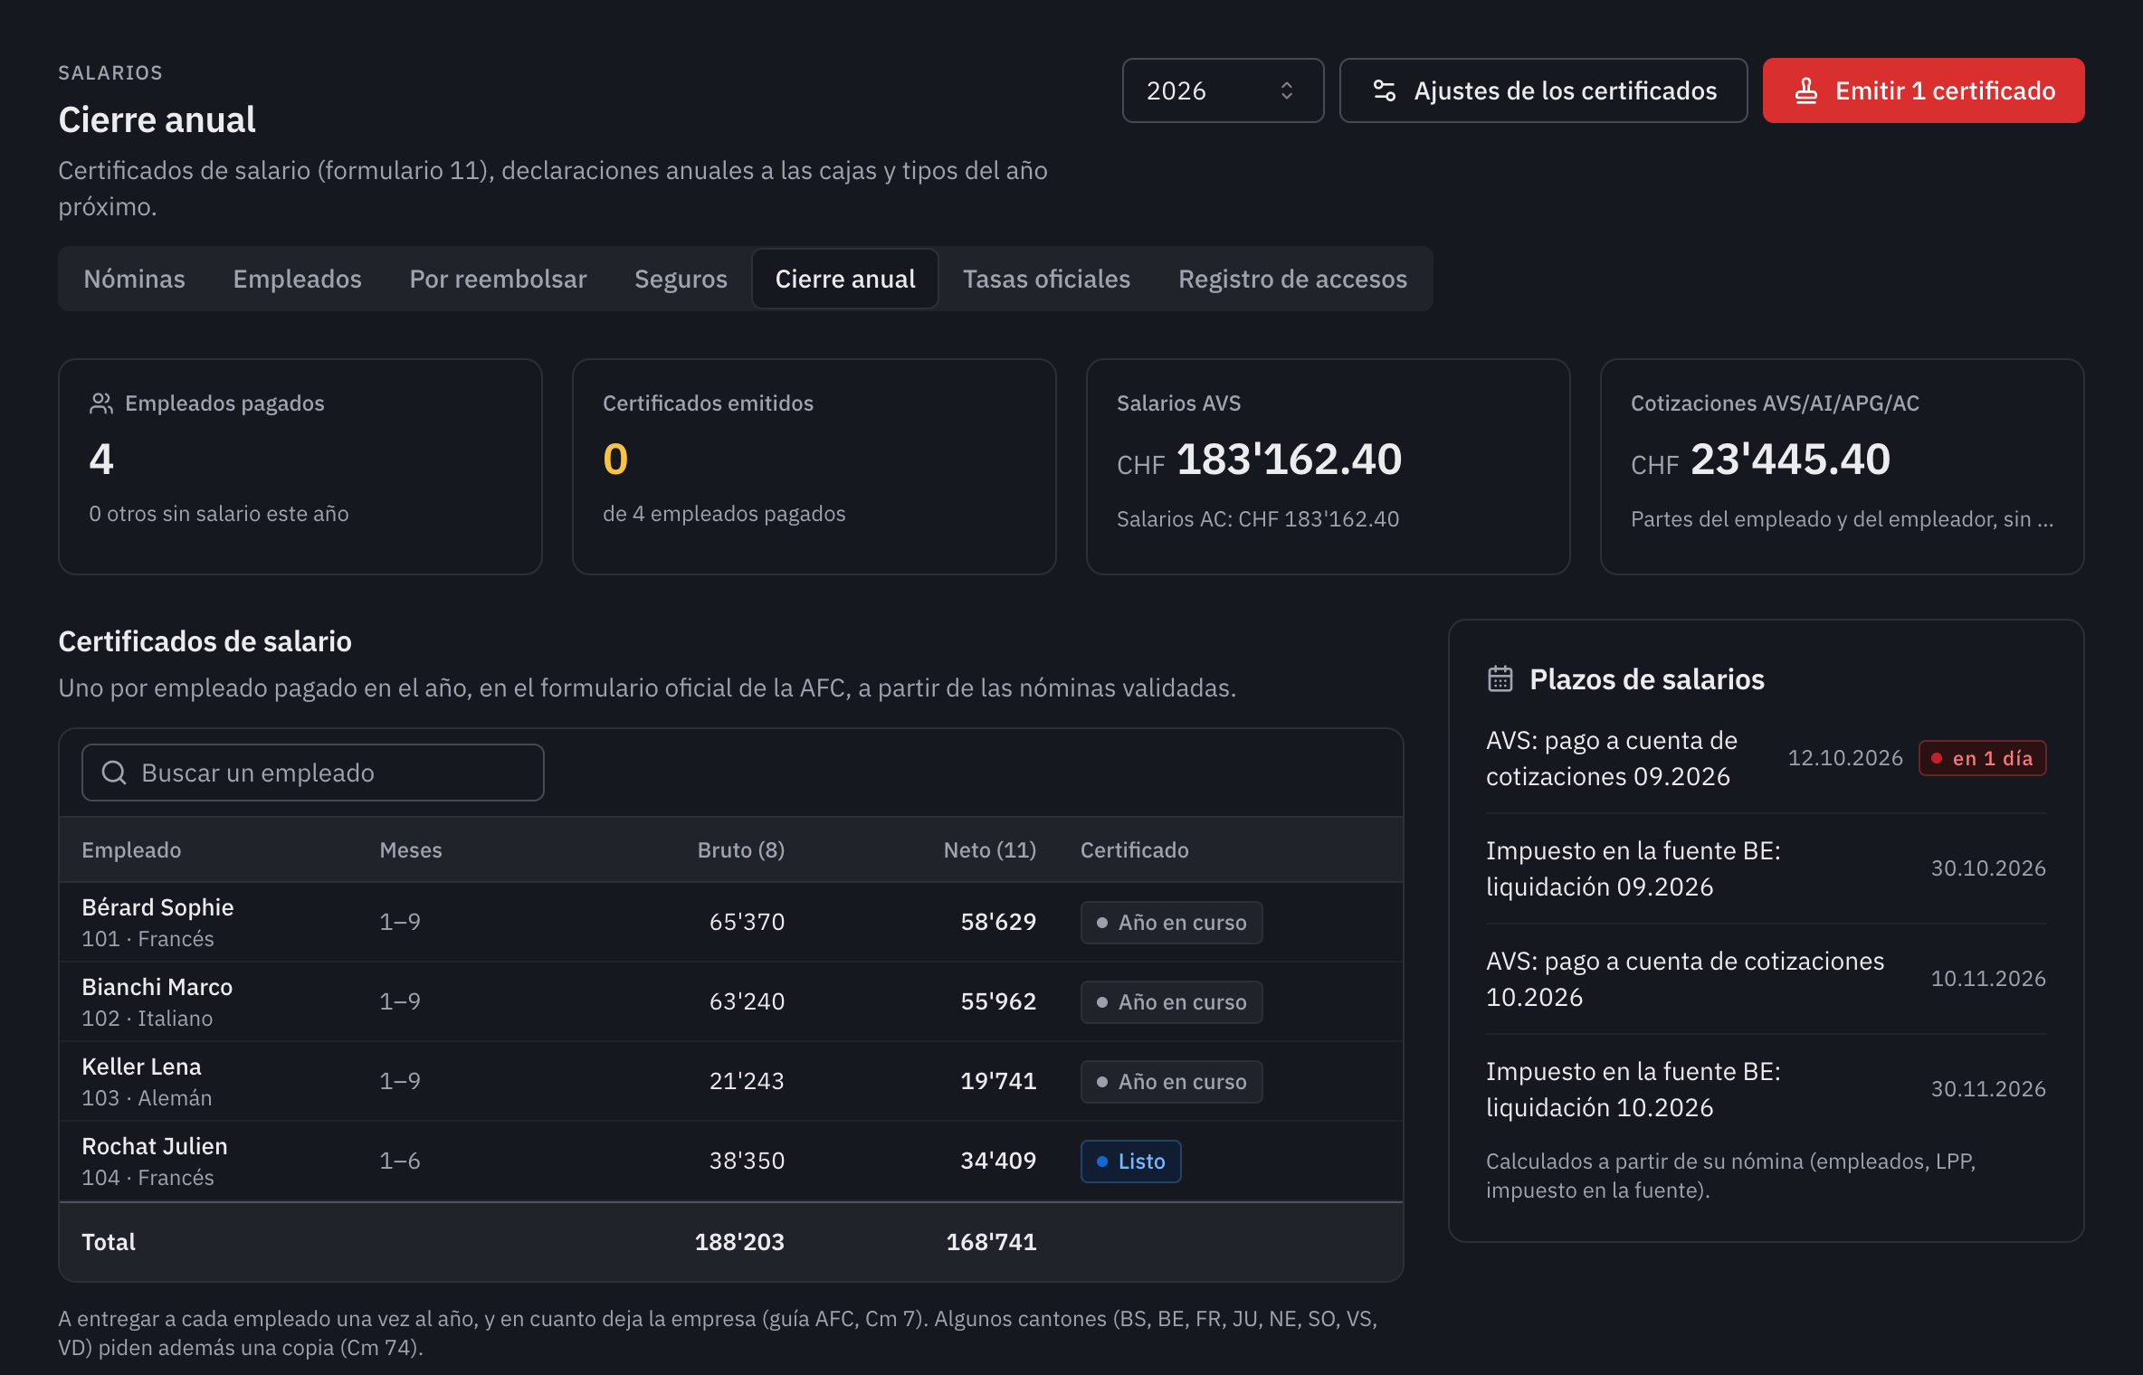Click the Listo badge for Rochat Julien
The height and width of the screenshot is (1375, 2143).
[x=1130, y=1161]
